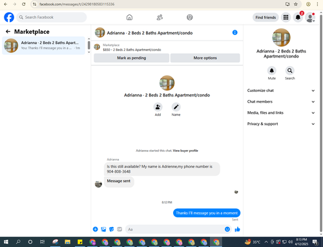Open File Explorer from taskbar
This screenshot has width=323, height=247.
[x=68, y=242]
